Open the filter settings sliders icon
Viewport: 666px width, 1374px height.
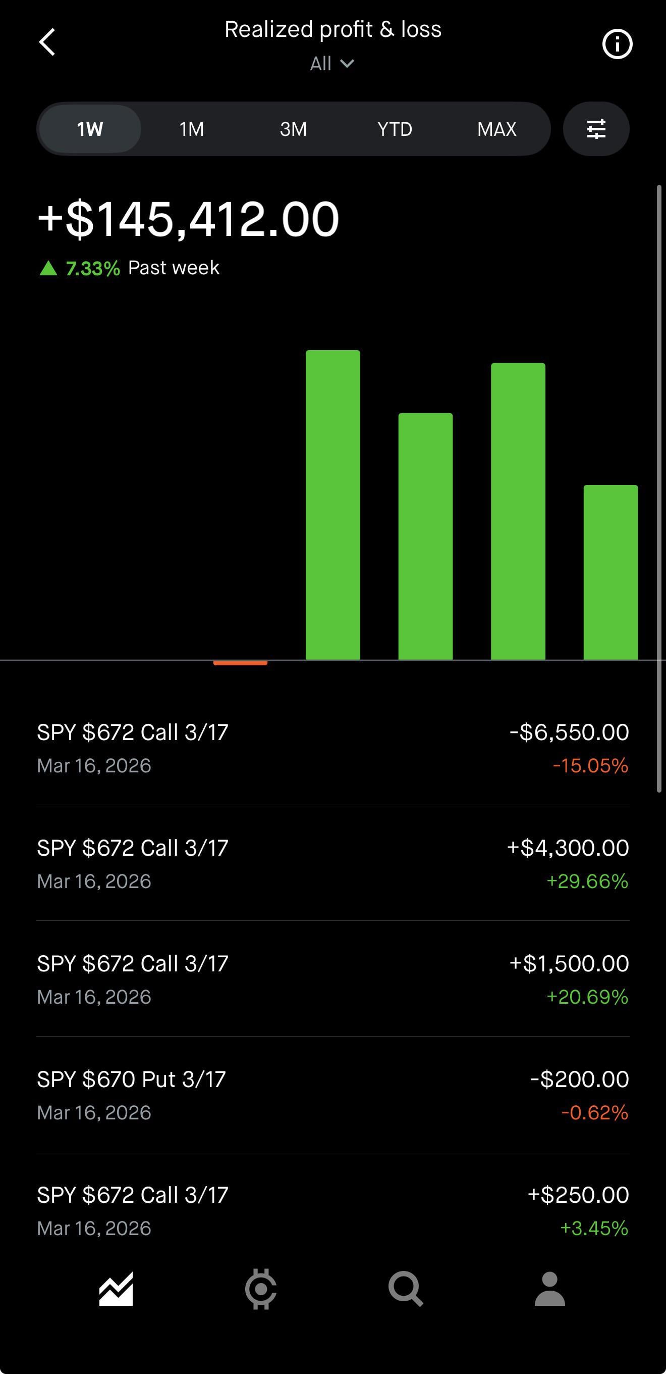tap(596, 129)
